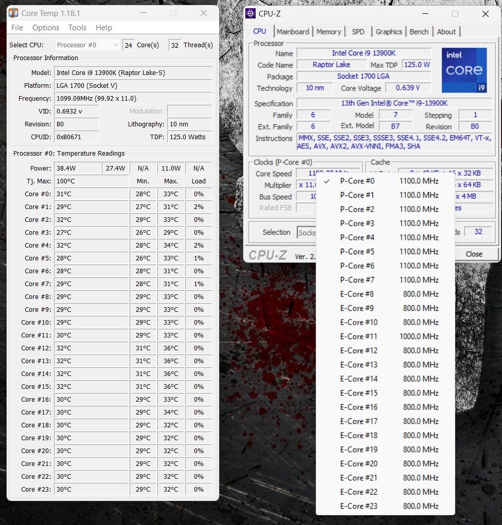Switch to the SPD tab in CPU-Z
This screenshot has height=525, width=502.
358,31
